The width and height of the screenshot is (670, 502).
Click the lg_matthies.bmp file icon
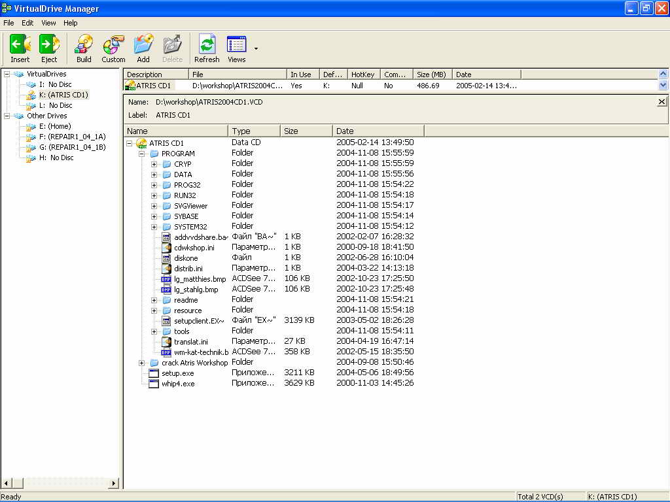tap(166, 279)
